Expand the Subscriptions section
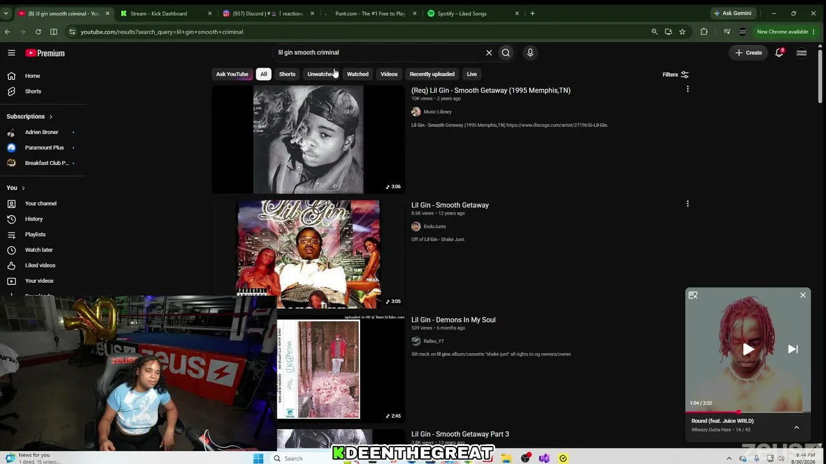The width and height of the screenshot is (826, 464). pyautogui.click(x=30, y=117)
